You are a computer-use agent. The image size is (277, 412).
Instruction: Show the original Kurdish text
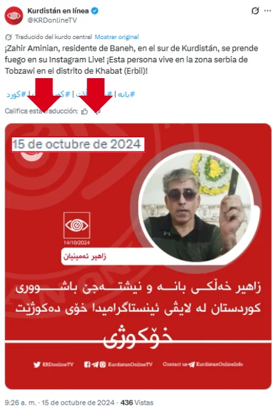(117, 37)
